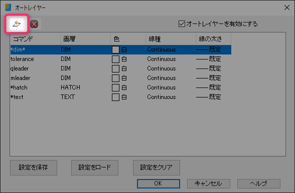Click the DIM layer cell of tolerance row

[66, 59]
